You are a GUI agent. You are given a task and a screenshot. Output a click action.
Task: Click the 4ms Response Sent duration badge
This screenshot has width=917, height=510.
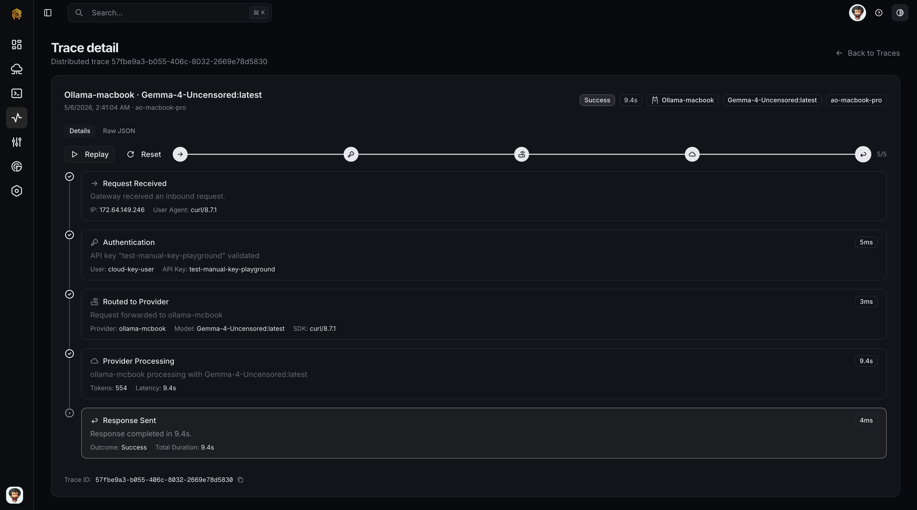pyautogui.click(x=866, y=420)
